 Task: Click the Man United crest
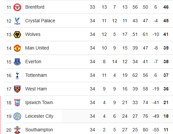pyautogui.click(x=17, y=48)
